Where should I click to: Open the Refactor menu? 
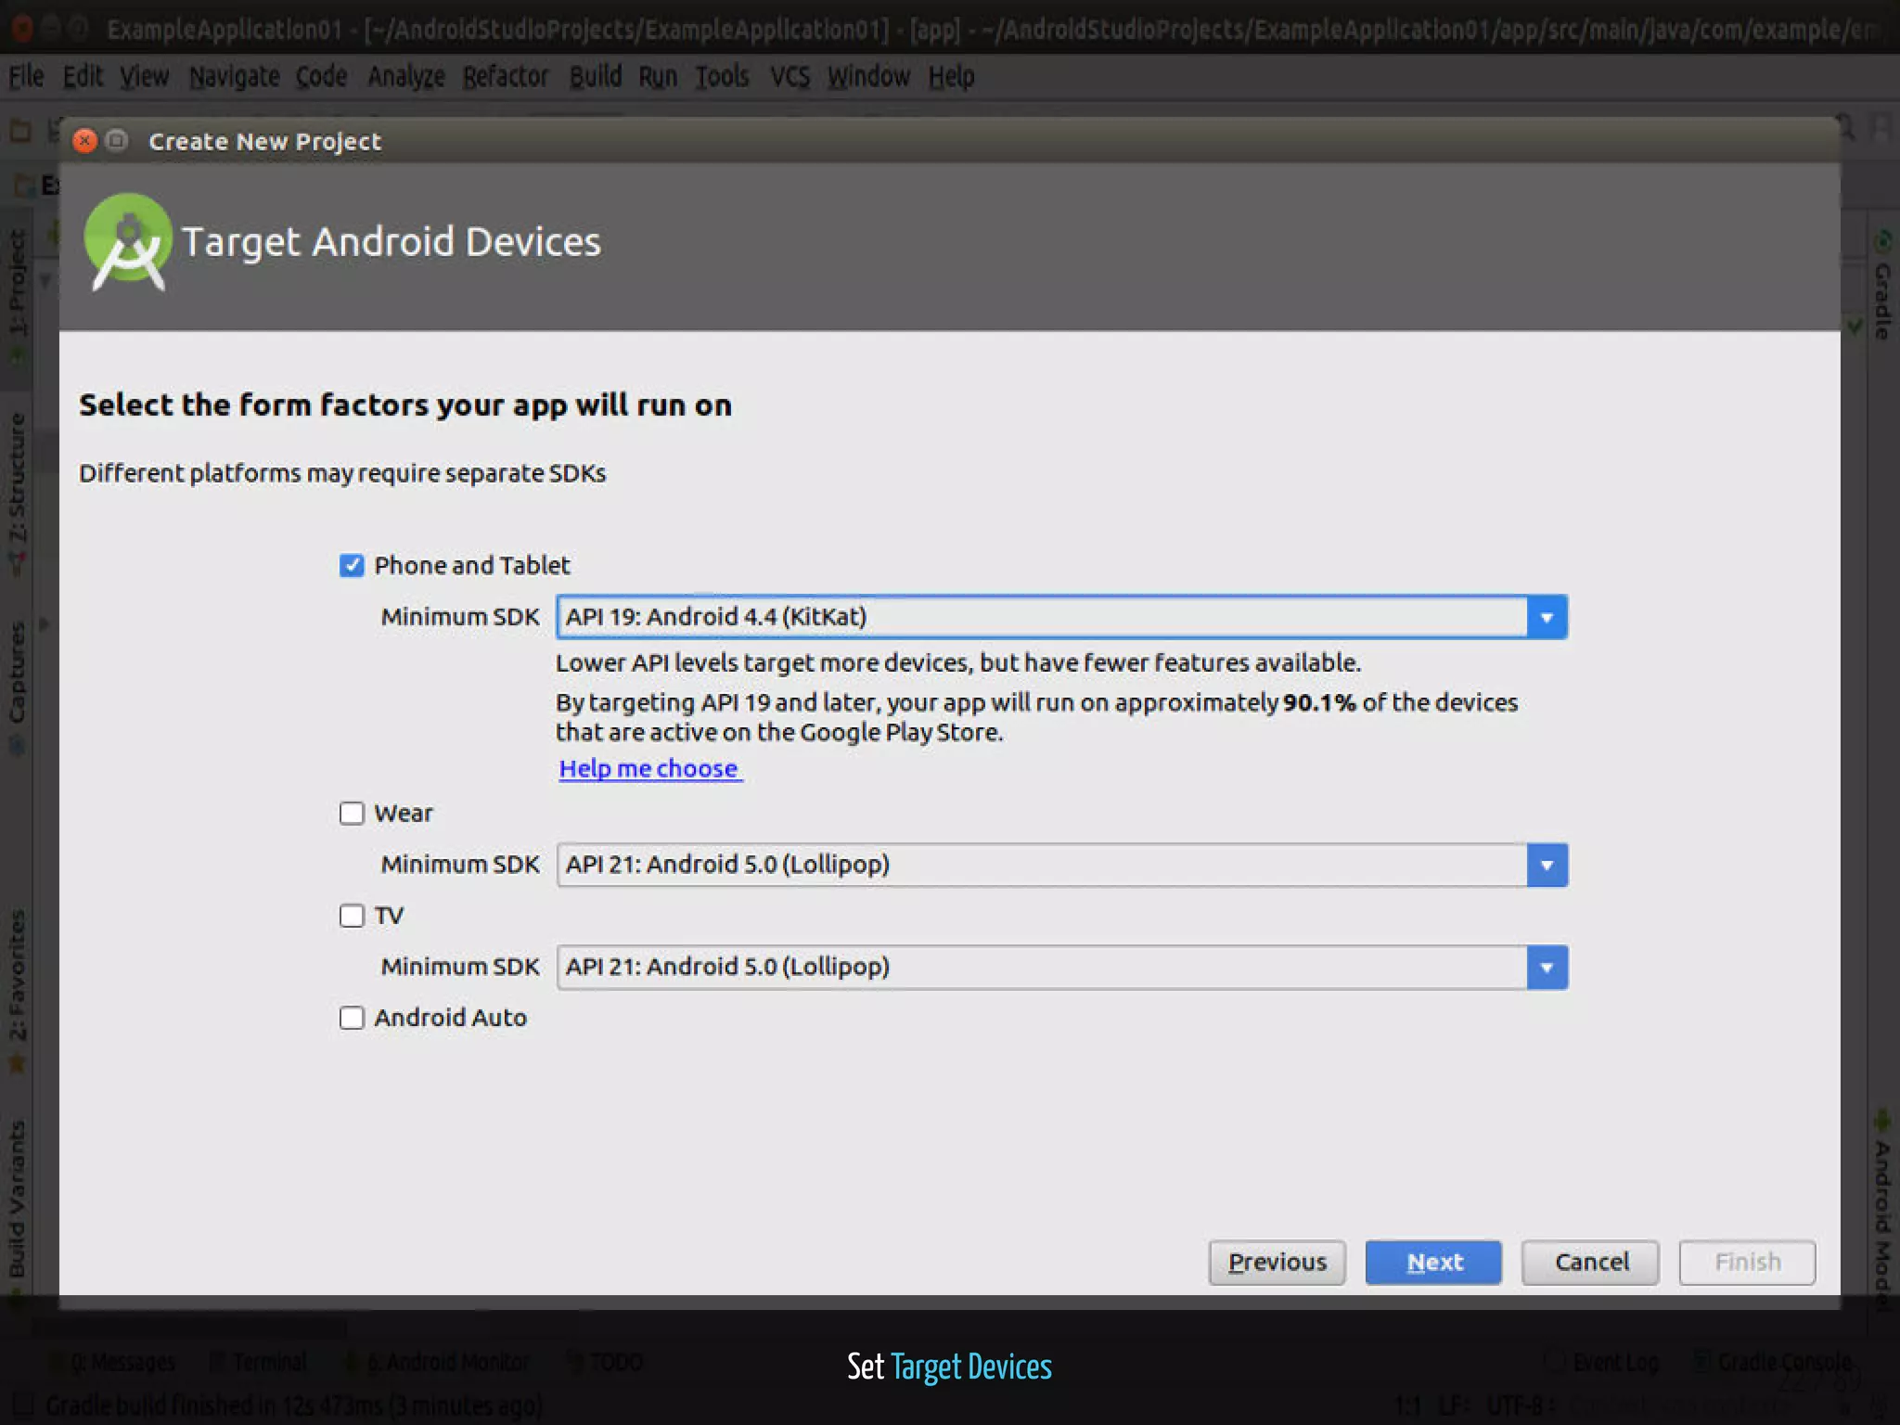pos(506,76)
